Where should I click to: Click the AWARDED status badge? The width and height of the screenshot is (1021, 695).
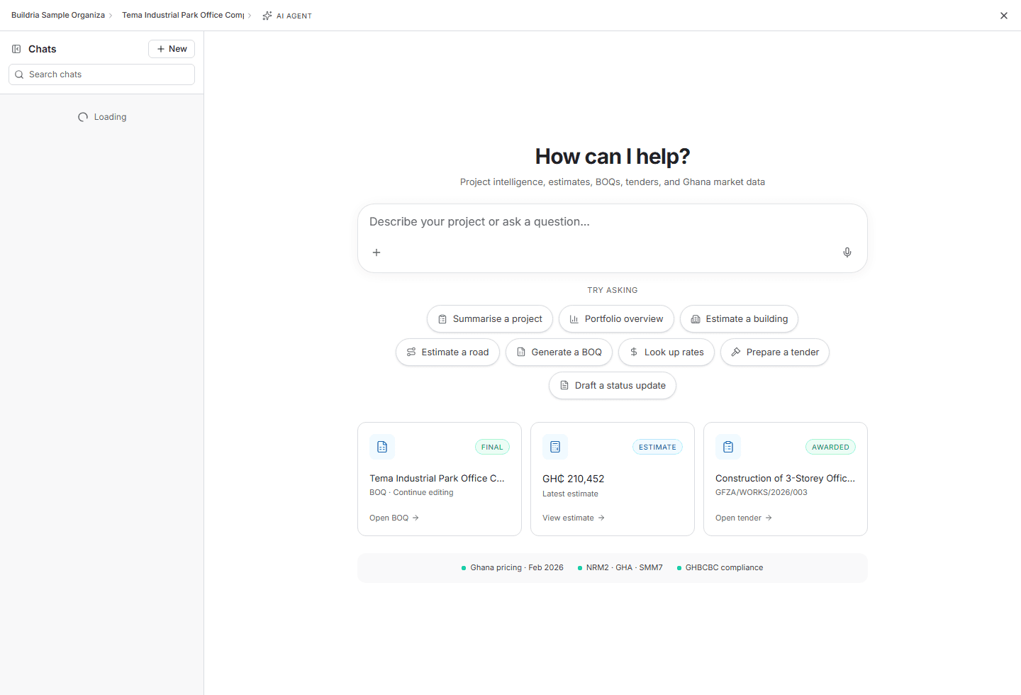pos(830,447)
